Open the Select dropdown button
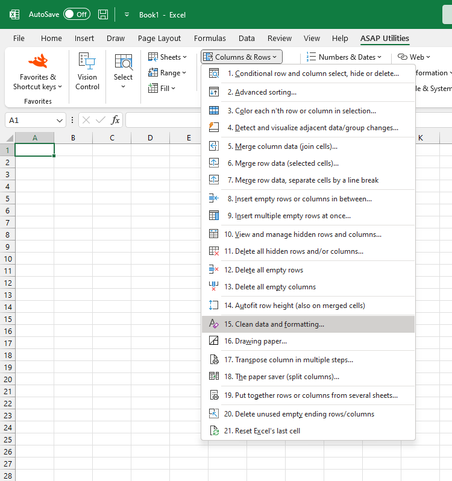This screenshot has height=481, width=452. (124, 72)
